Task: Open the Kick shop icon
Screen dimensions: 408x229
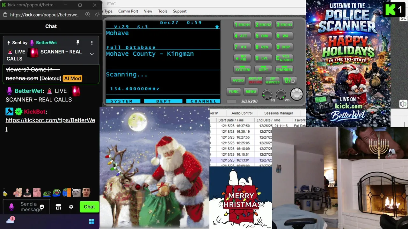Action: point(58,207)
